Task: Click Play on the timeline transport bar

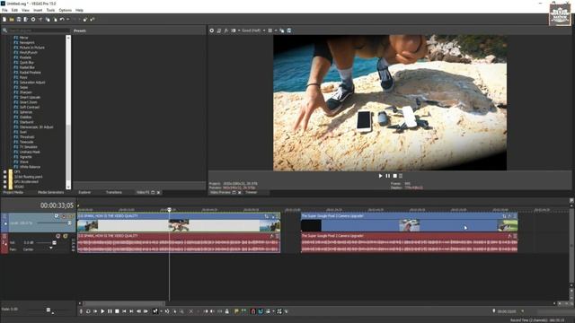Action: tap(102, 311)
